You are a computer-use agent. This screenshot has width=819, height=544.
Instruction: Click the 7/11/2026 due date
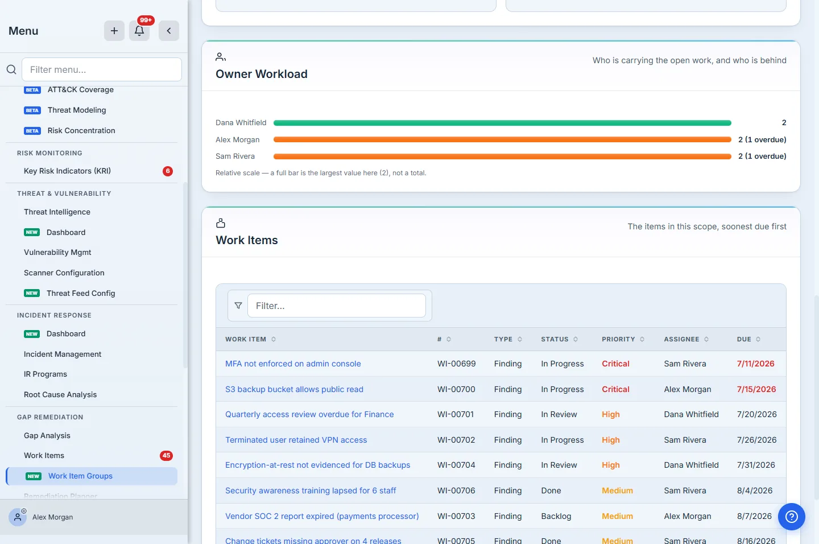pyautogui.click(x=755, y=364)
